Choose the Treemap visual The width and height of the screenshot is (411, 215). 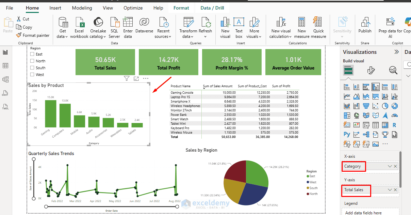tap(347, 116)
